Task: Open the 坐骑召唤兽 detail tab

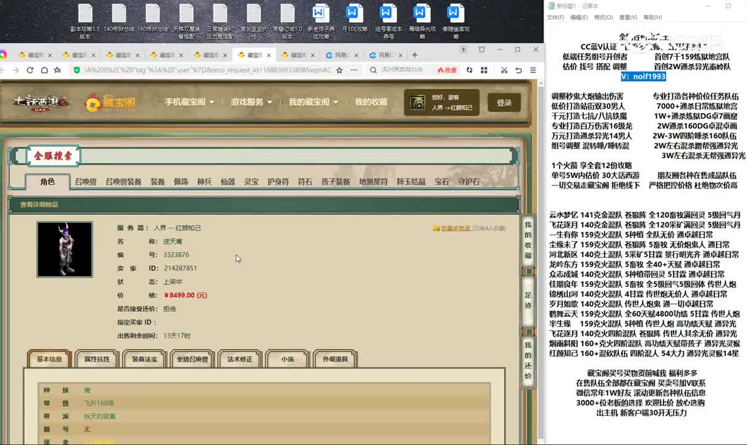Action: 192,359
